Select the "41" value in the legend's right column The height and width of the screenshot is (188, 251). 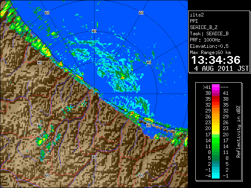[x=226, y=93]
